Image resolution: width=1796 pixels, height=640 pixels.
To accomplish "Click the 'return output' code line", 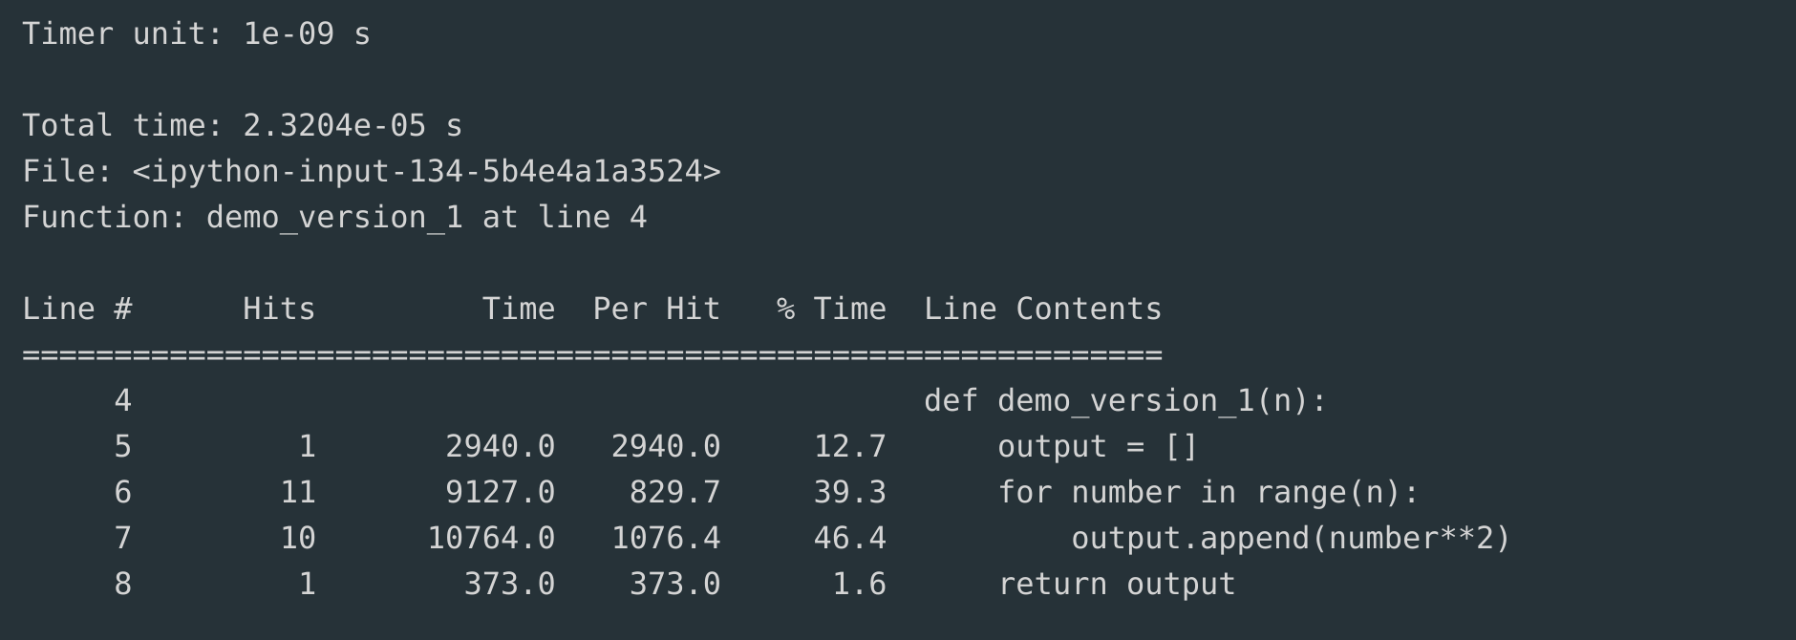I will [x=1116, y=585].
